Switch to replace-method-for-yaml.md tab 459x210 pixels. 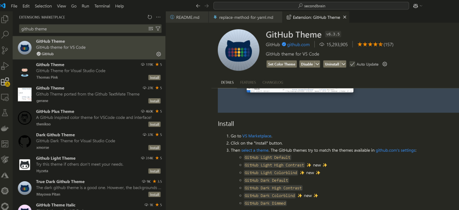pyautogui.click(x=245, y=17)
